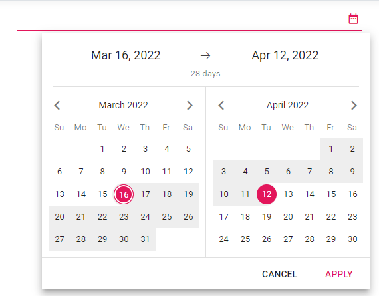379x296 pixels.
Task: Go to previous month in March panel
Action: [57, 106]
